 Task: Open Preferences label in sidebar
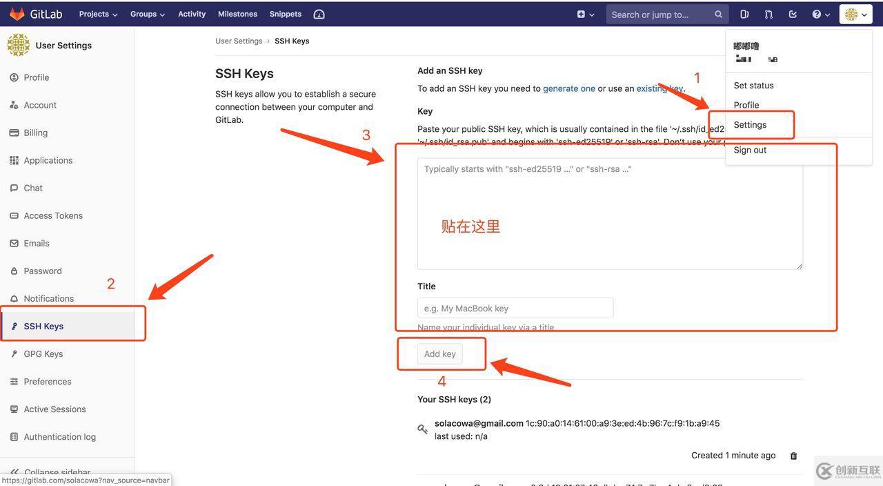click(48, 381)
